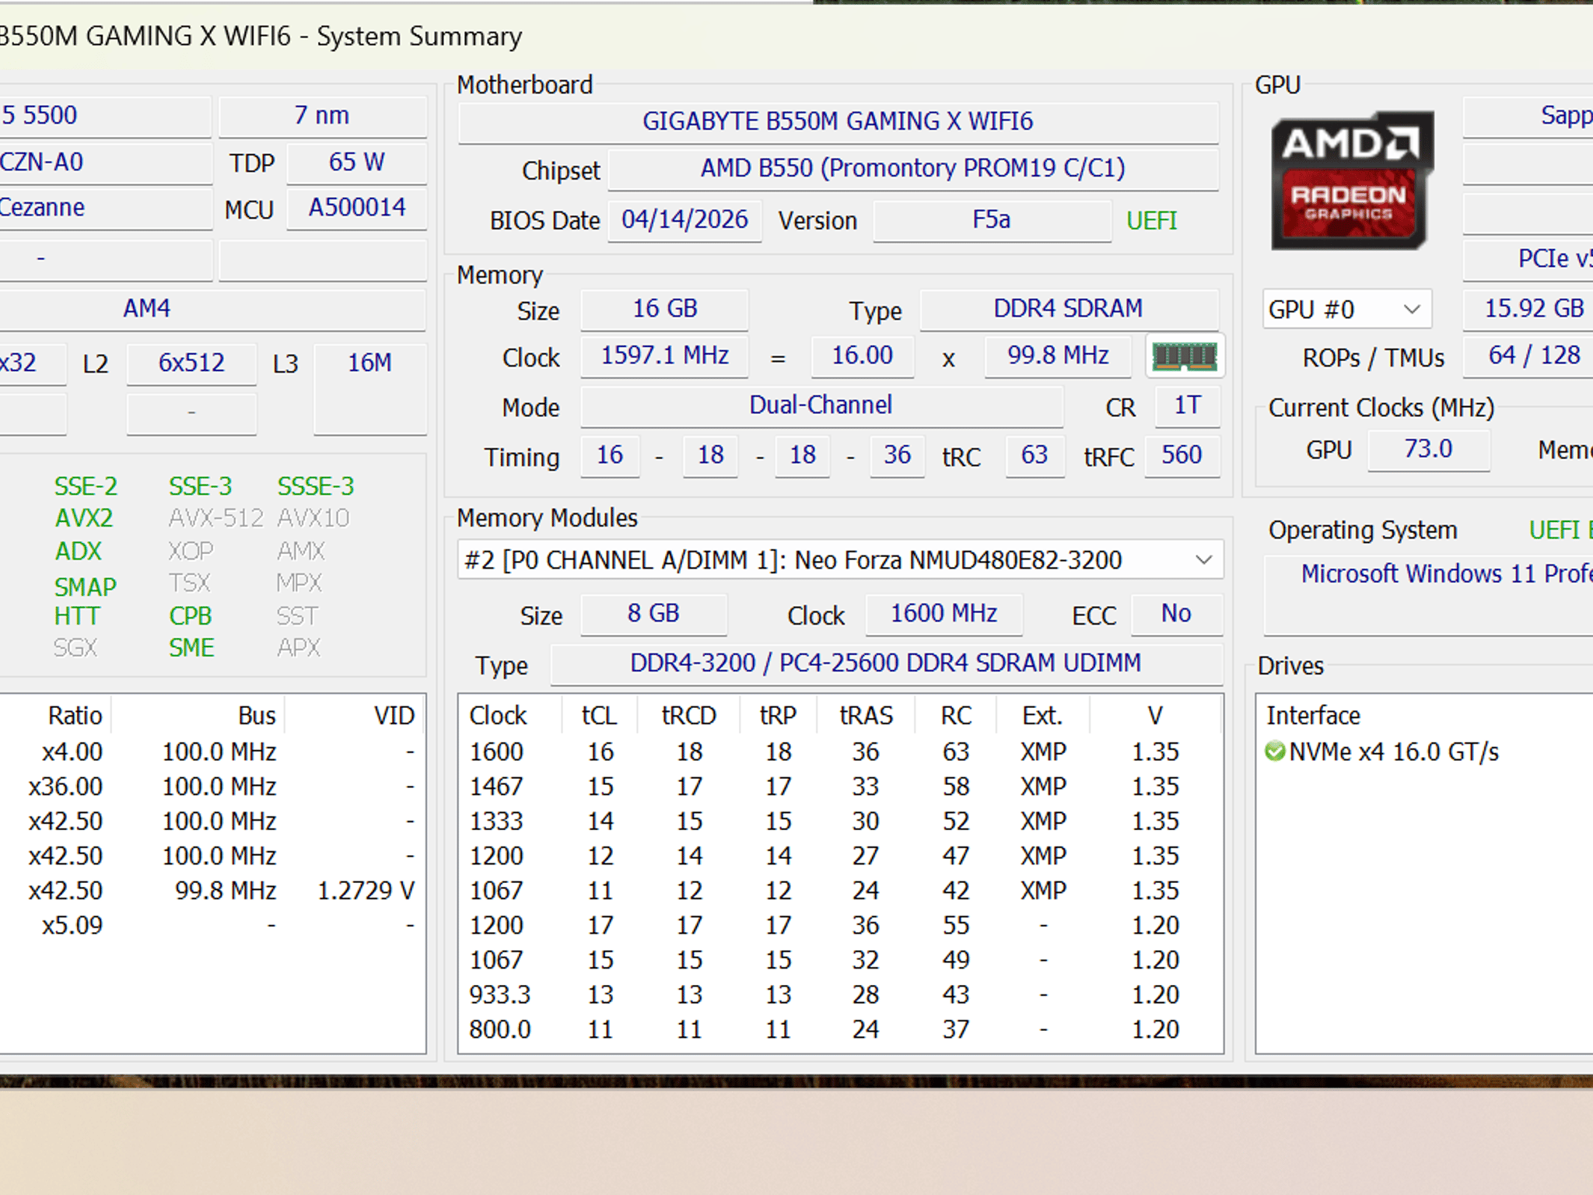Select the 1600 XMP timing row

click(x=840, y=752)
